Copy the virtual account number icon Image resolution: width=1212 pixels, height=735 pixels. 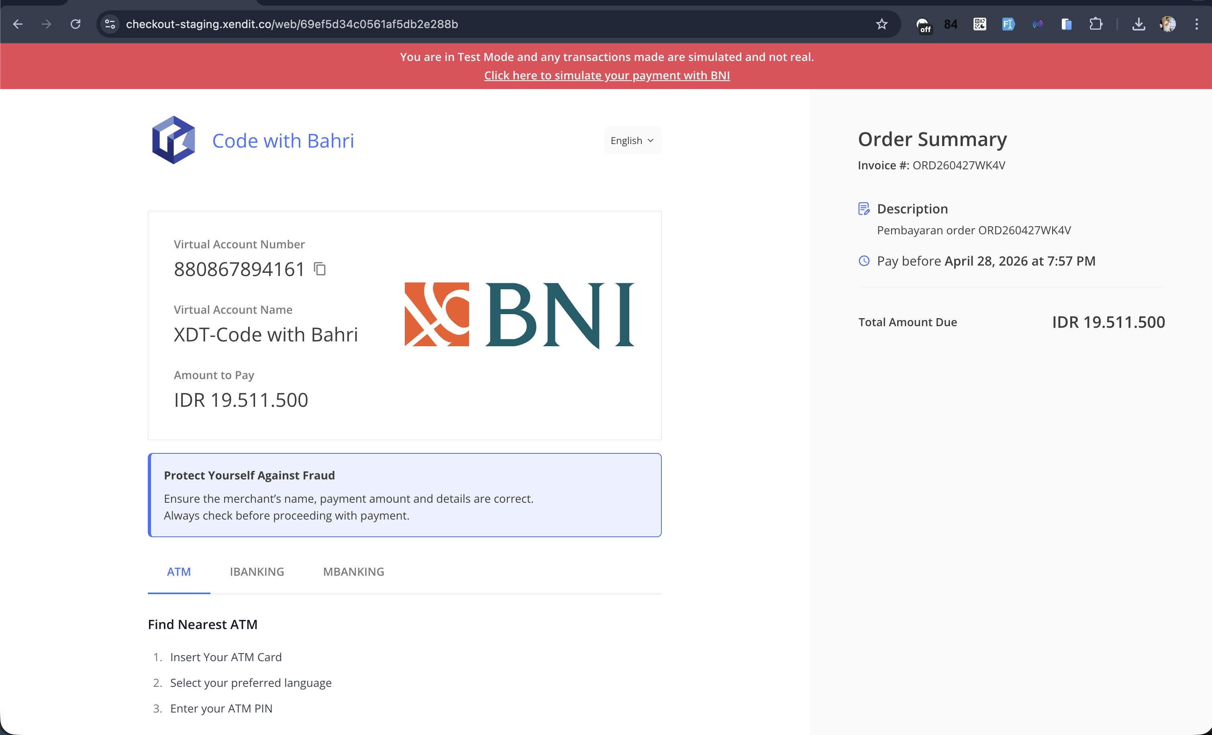tap(320, 269)
